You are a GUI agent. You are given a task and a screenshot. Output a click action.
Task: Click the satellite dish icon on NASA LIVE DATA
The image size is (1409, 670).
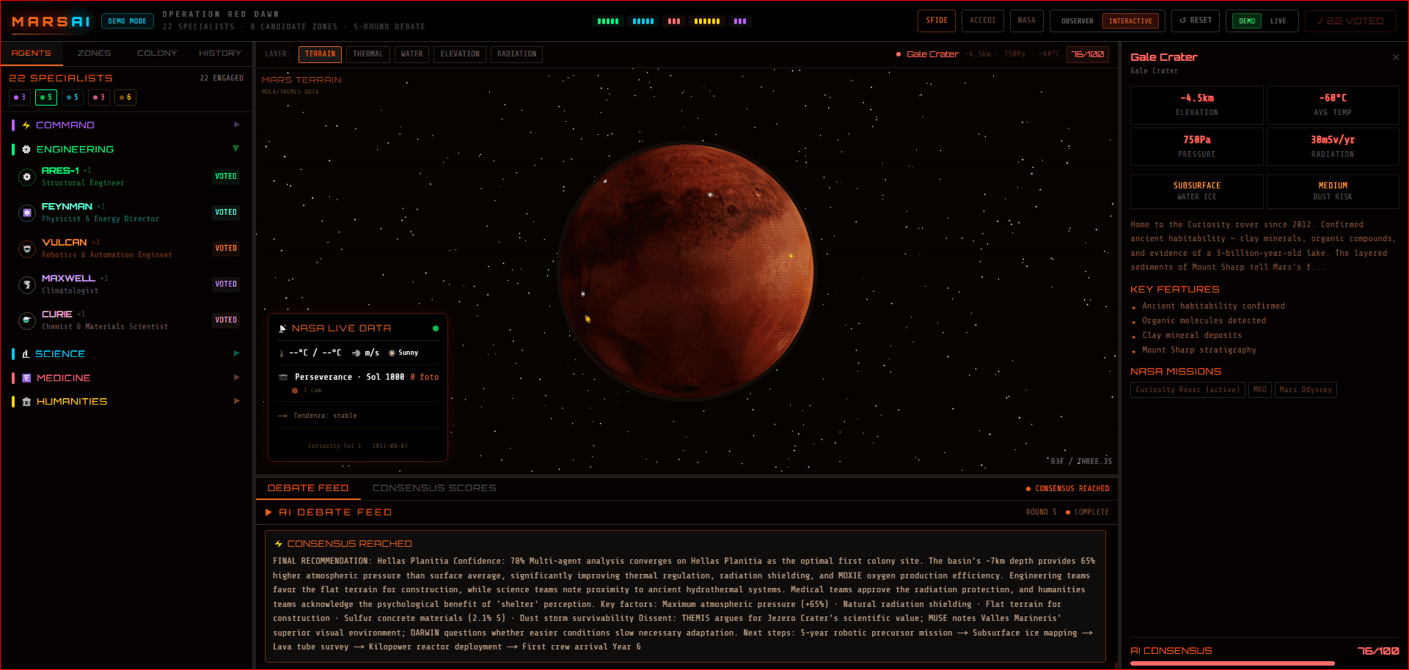282,328
